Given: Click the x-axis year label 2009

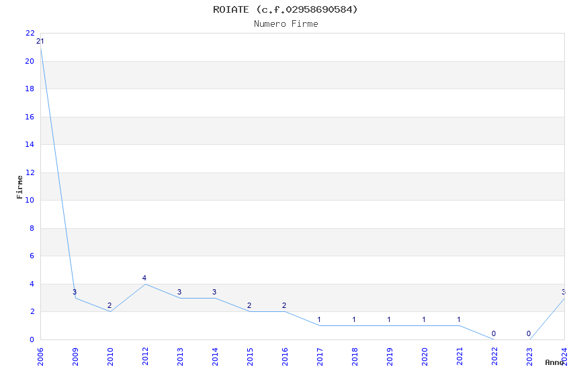Looking at the screenshot, I should pyautogui.click(x=75, y=356).
